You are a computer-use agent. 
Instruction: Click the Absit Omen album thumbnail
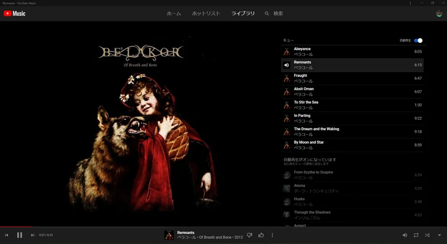click(287, 92)
